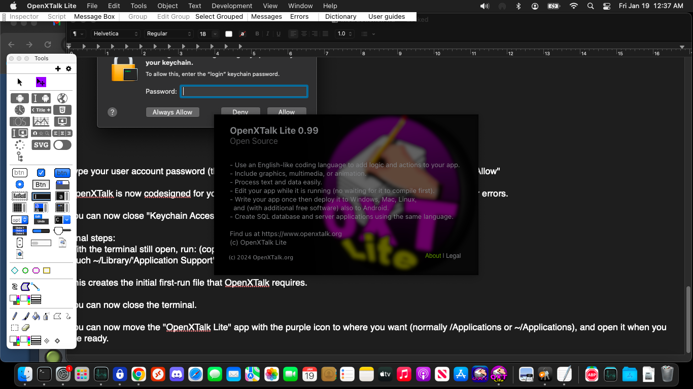Pick the Tab panel control
Viewport: 693px width, 389px height.
(x=62, y=185)
